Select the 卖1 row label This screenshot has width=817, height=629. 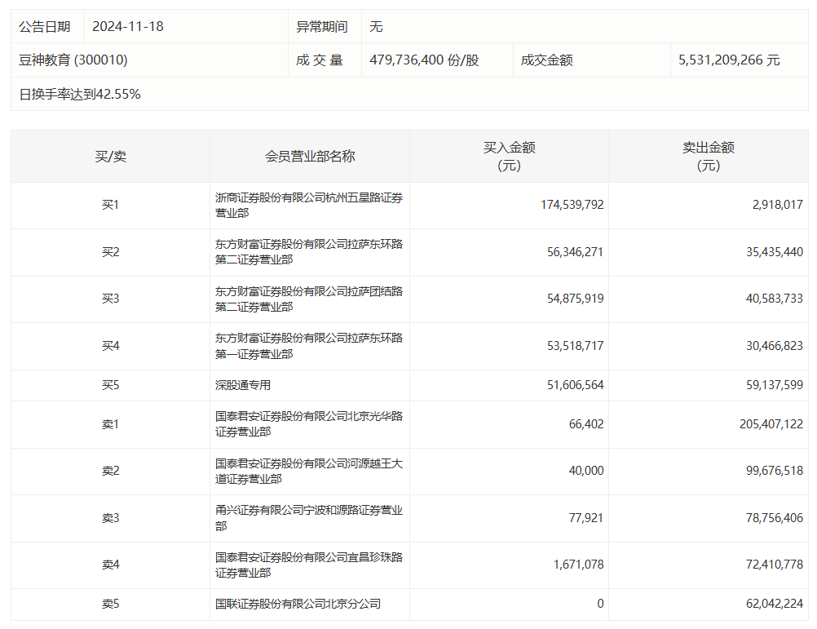[110, 425]
